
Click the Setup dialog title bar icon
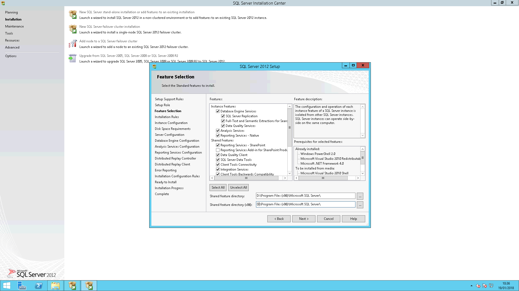[154, 67]
